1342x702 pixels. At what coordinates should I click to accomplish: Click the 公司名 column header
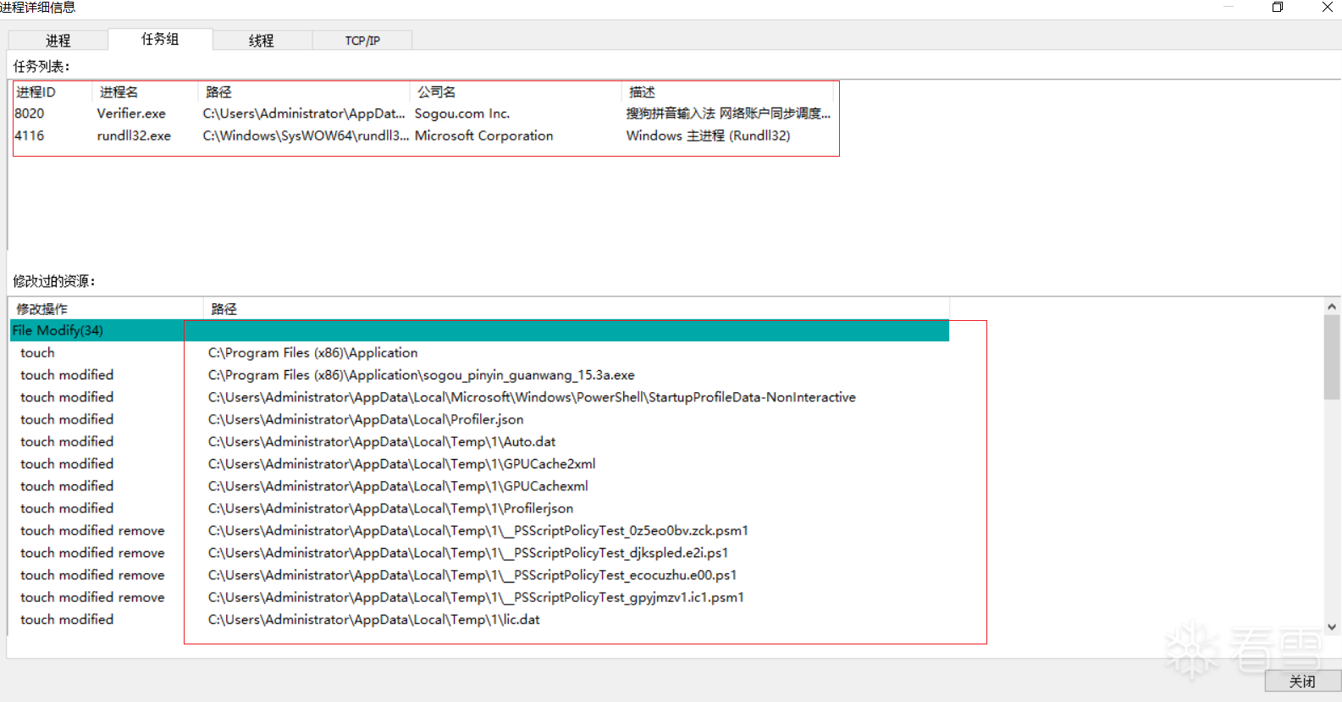(436, 92)
